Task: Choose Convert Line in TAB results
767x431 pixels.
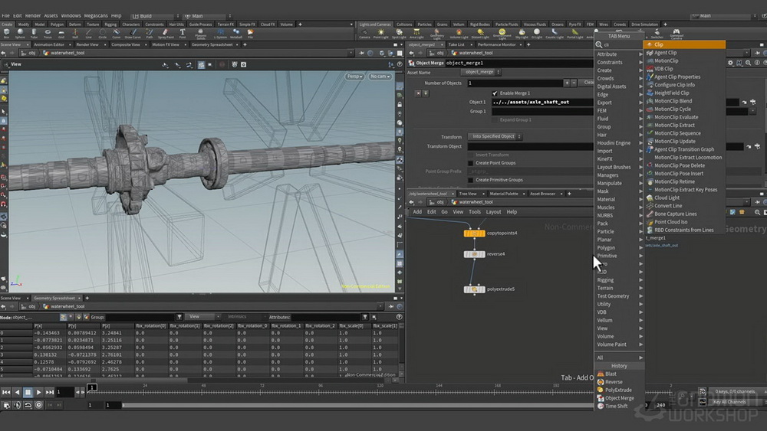Action: click(684, 206)
